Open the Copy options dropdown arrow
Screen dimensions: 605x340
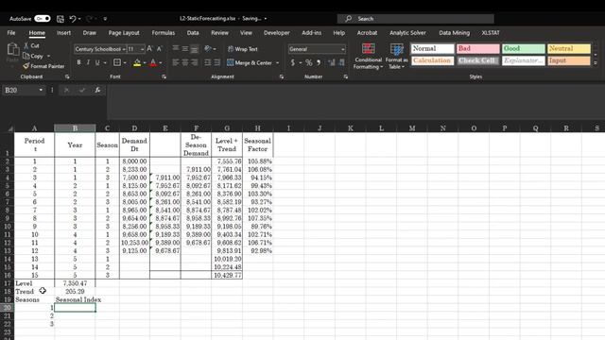tap(48, 56)
